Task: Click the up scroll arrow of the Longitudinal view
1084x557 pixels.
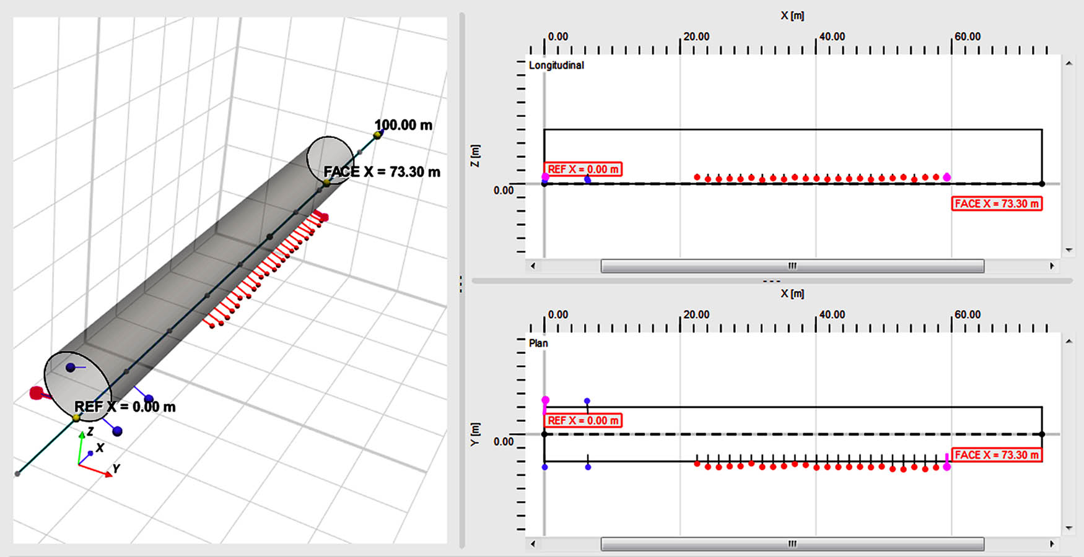Action: (x=1069, y=62)
